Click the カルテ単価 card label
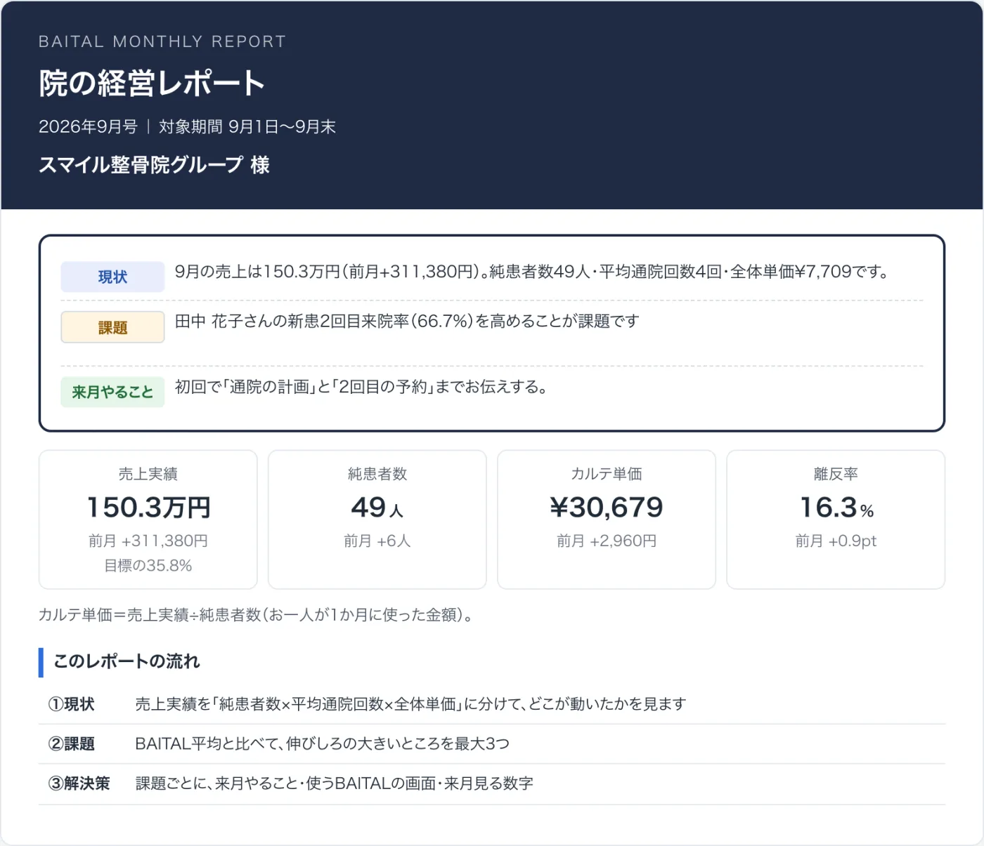 pos(607,474)
